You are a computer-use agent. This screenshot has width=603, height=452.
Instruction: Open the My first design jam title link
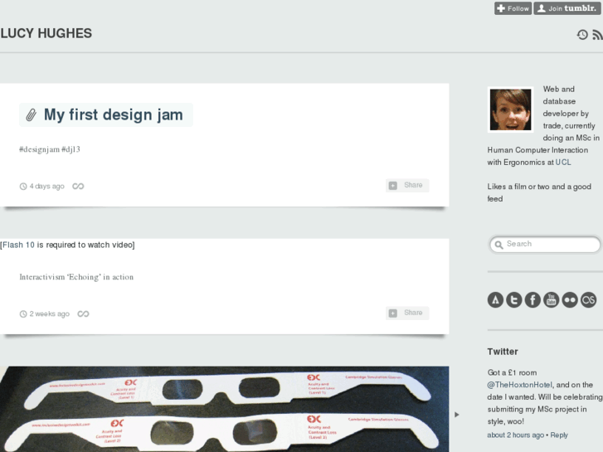[x=113, y=114]
